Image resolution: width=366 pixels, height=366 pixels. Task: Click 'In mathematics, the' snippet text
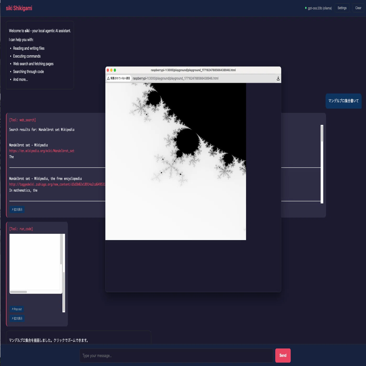click(23, 190)
